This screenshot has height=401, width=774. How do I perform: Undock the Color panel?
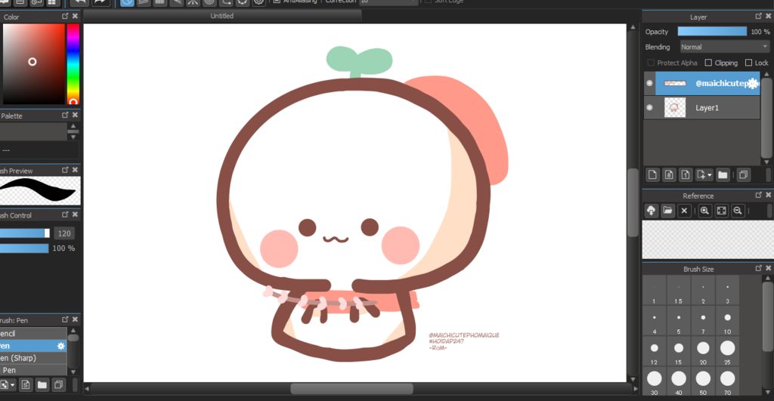[x=65, y=17]
